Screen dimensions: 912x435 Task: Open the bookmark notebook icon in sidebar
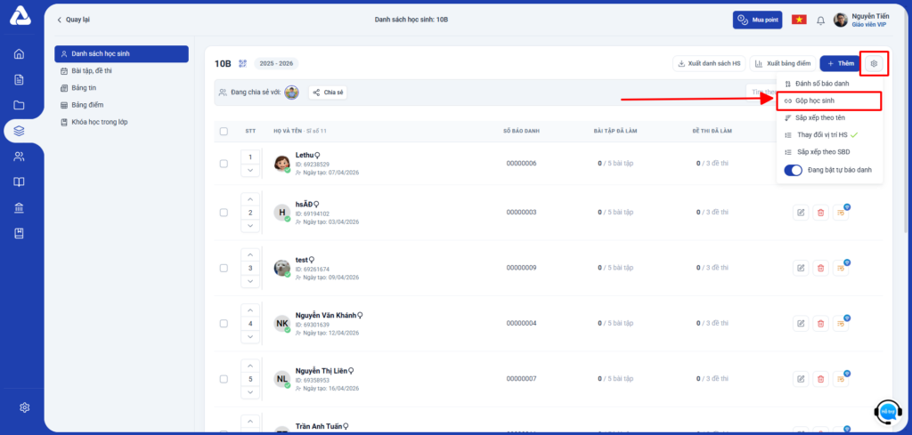click(x=20, y=233)
